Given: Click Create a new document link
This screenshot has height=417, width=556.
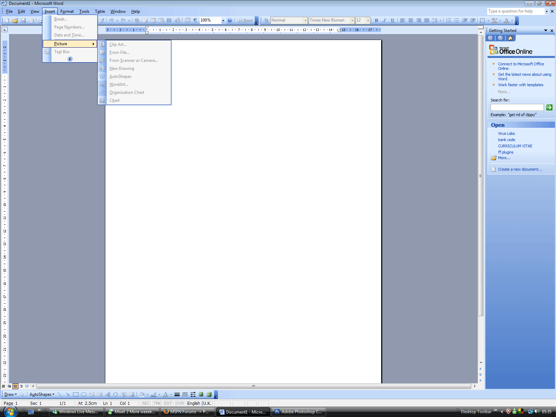Looking at the screenshot, I should [x=520, y=169].
